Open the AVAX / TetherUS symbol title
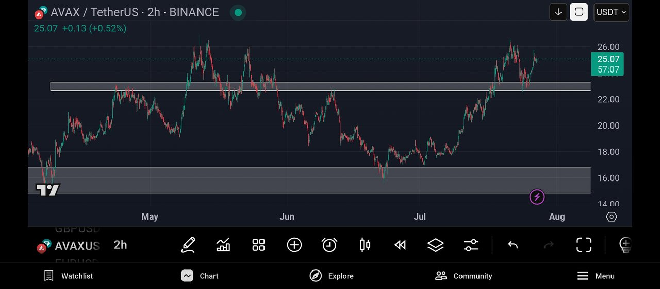 point(134,12)
